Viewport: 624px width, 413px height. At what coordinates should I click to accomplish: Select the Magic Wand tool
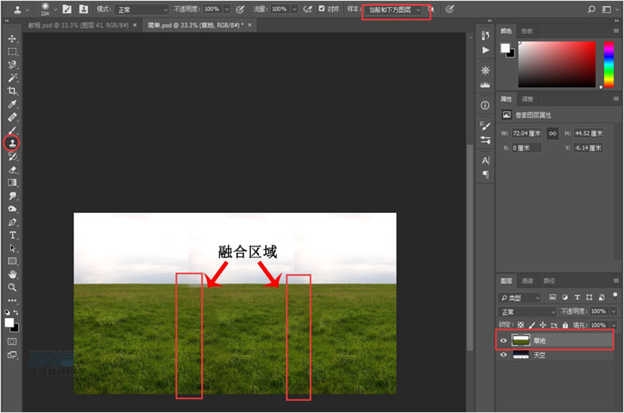12,77
